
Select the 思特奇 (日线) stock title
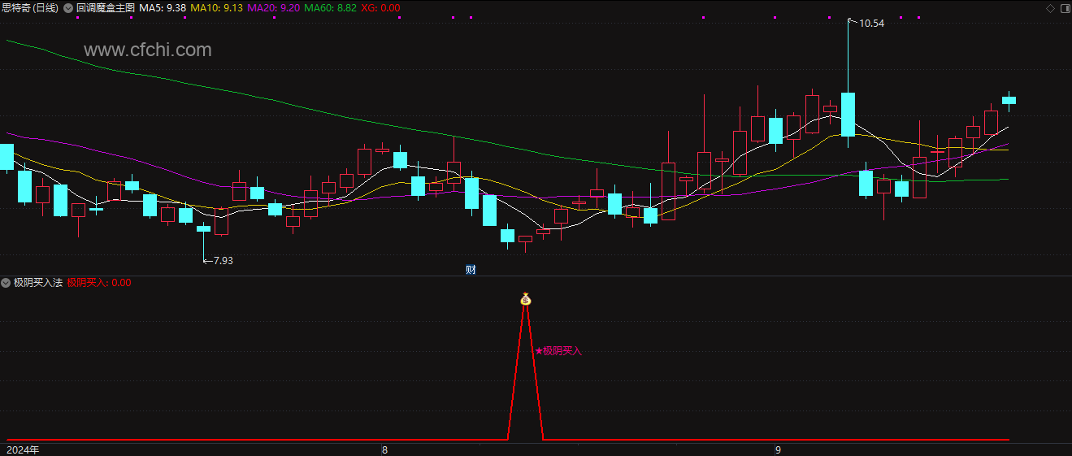tap(30, 7)
